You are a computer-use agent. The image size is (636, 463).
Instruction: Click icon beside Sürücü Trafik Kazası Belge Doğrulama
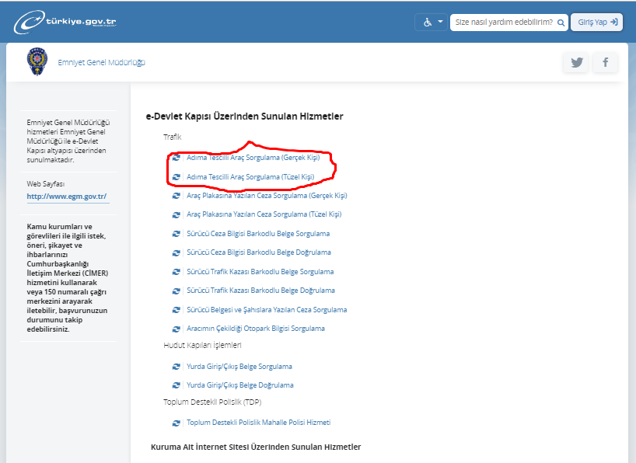[x=176, y=291]
